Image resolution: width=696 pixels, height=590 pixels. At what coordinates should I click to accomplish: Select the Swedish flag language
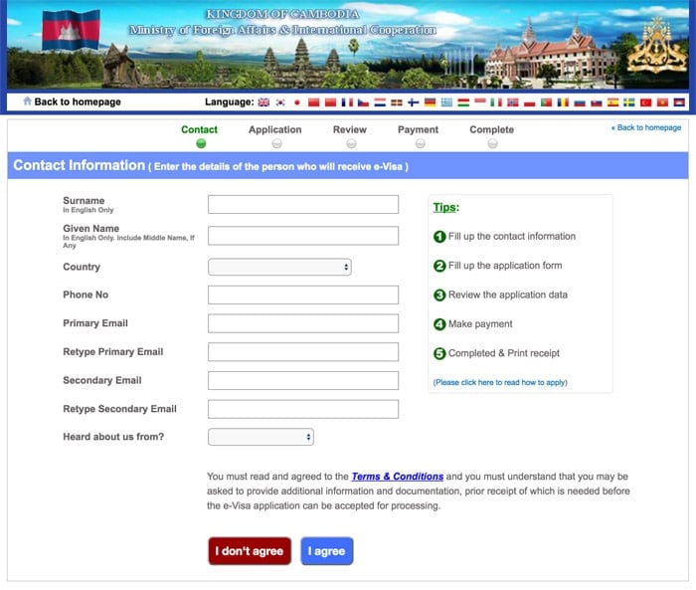629,102
